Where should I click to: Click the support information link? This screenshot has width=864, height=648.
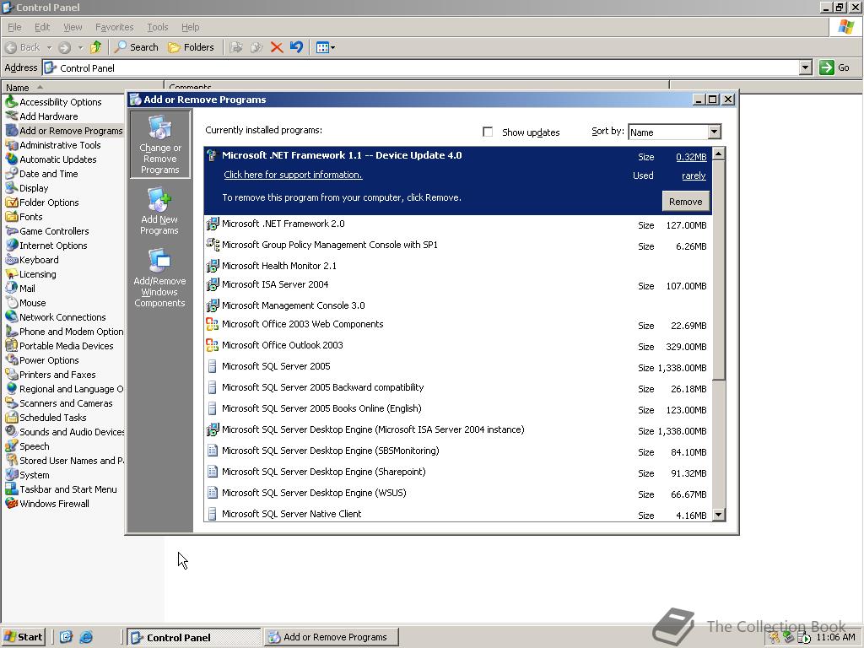click(x=293, y=175)
